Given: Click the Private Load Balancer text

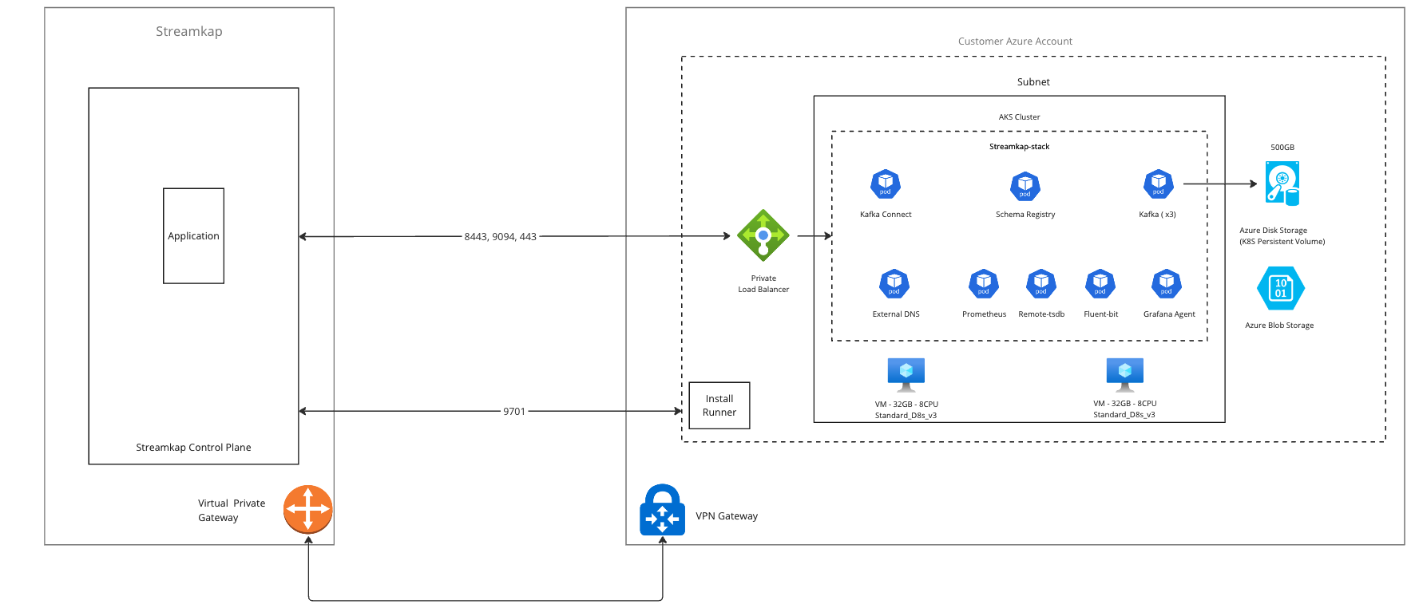Looking at the screenshot, I should (x=763, y=284).
